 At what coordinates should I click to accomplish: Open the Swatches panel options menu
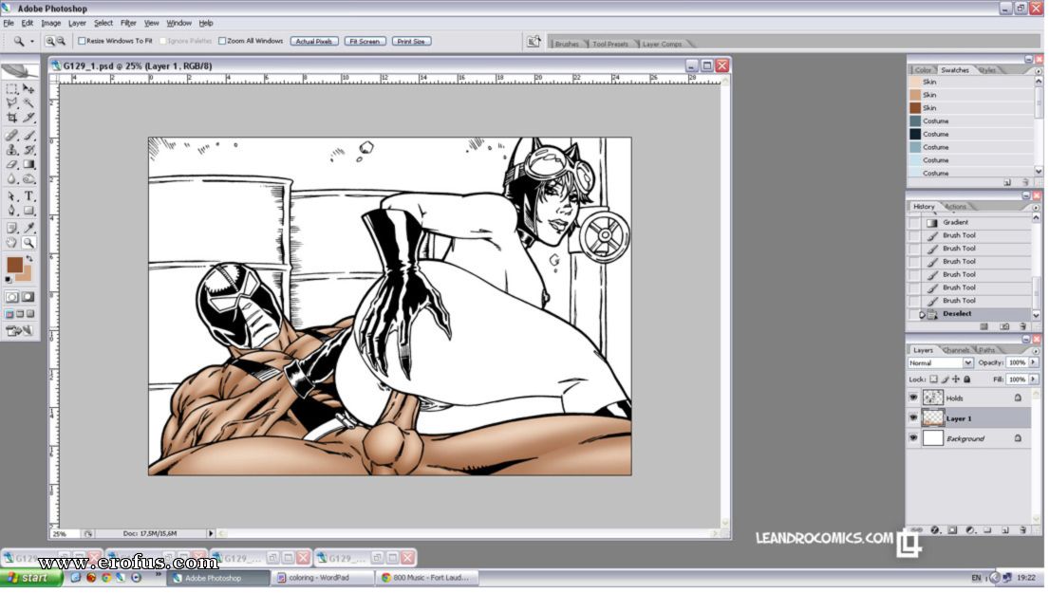1038,71
